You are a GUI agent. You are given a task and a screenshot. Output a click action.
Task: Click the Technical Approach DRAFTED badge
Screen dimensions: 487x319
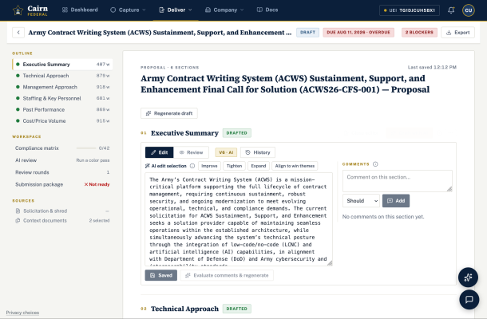[236, 309]
